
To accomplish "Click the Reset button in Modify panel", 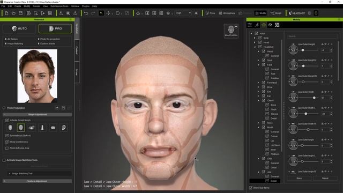I will coord(325,179).
